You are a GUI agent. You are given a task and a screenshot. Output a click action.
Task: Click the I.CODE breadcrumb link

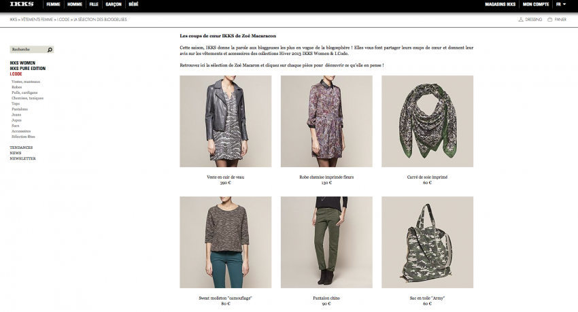click(x=63, y=20)
